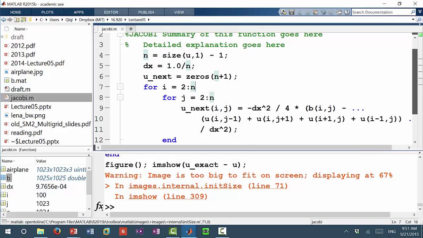423x238 pixels.
Task: Open the (line 309) hyperlink
Action: click(185, 197)
